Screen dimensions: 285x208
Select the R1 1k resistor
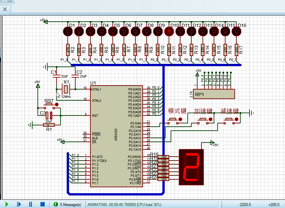49,125
